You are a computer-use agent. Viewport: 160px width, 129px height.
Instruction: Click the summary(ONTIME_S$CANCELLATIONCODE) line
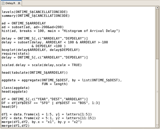tap(36, 16)
